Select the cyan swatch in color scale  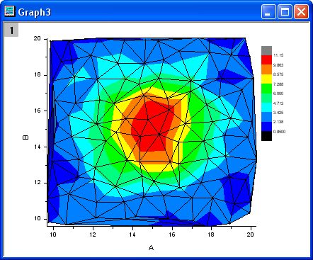pyautogui.click(x=266, y=108)
